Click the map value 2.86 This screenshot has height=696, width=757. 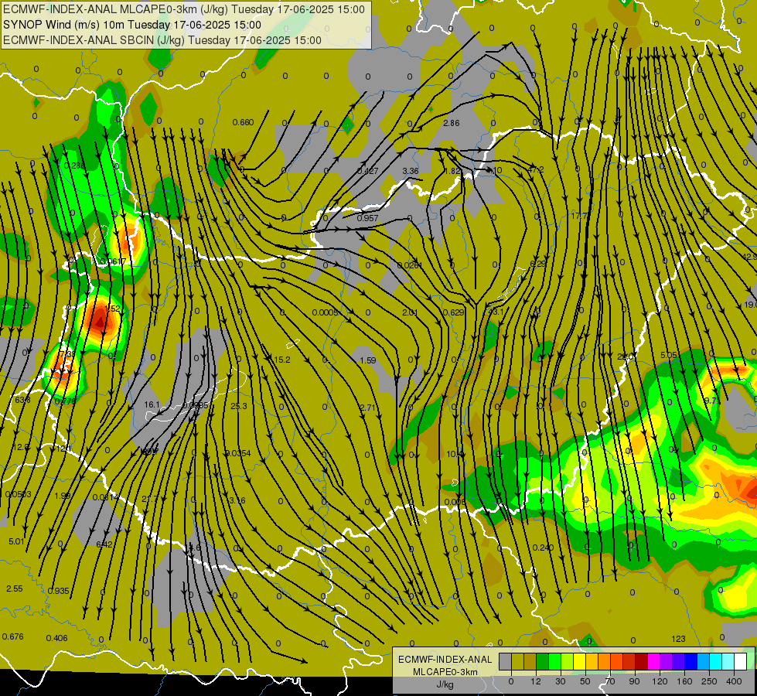pyautogui.click(x=452, y=123)
